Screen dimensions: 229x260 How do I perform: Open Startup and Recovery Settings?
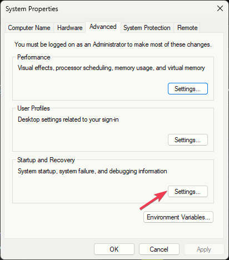pos(188,192)
